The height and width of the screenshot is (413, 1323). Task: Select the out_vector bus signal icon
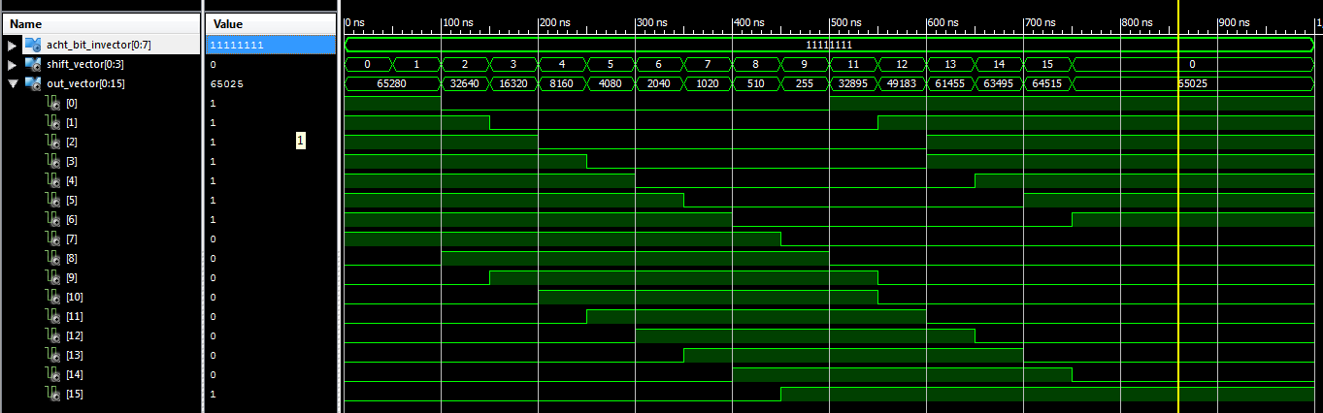coord(32,83)
